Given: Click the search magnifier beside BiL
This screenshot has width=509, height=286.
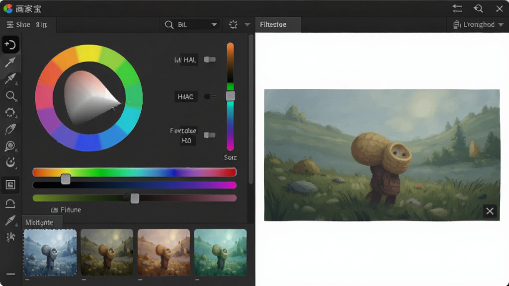Looking at the screenshot, I should click(x=169, y=25).
